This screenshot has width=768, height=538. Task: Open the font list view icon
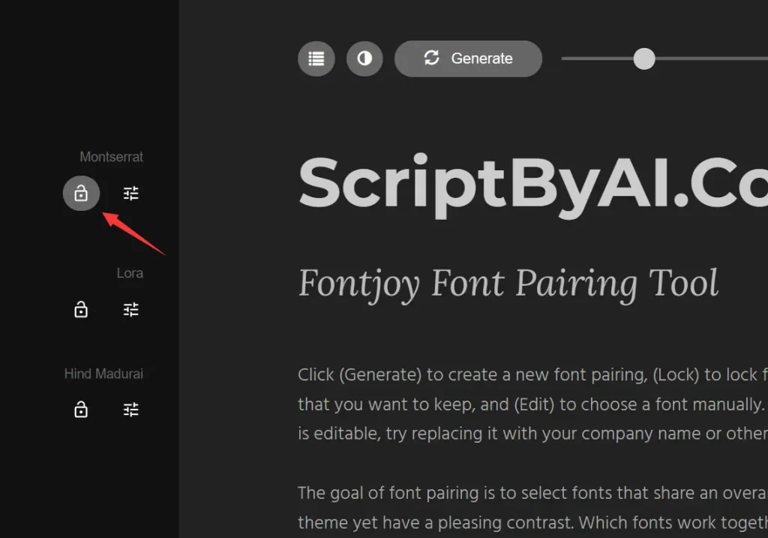tap(316, 59)
